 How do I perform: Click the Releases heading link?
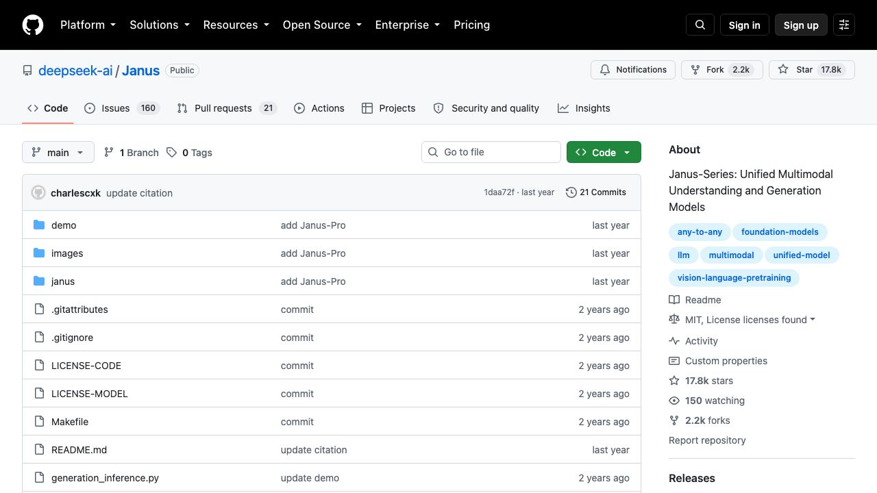(x=692, y=478)
